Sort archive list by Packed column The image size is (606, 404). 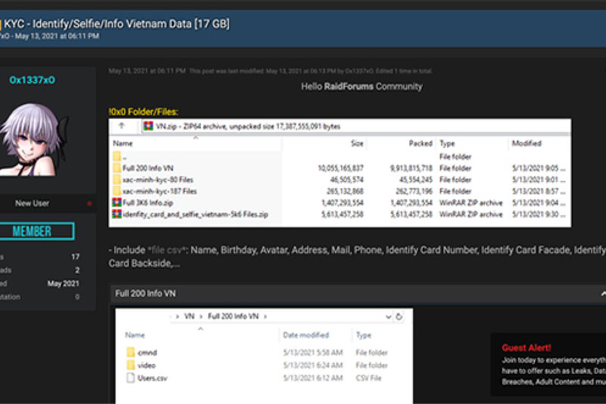(x=420, y=143)
